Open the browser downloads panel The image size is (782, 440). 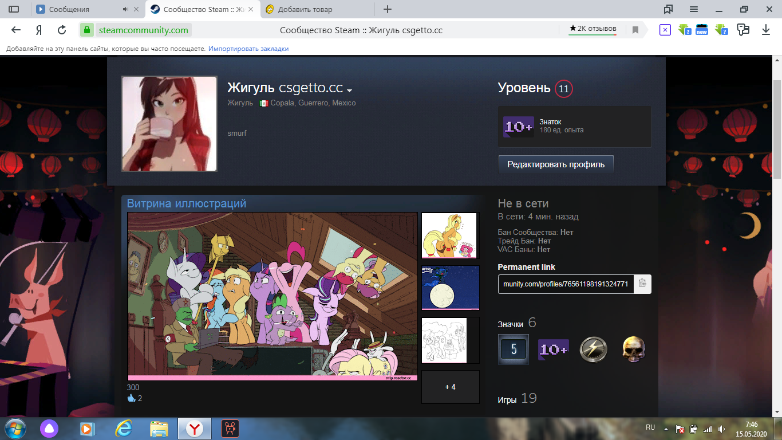[765, 30]
